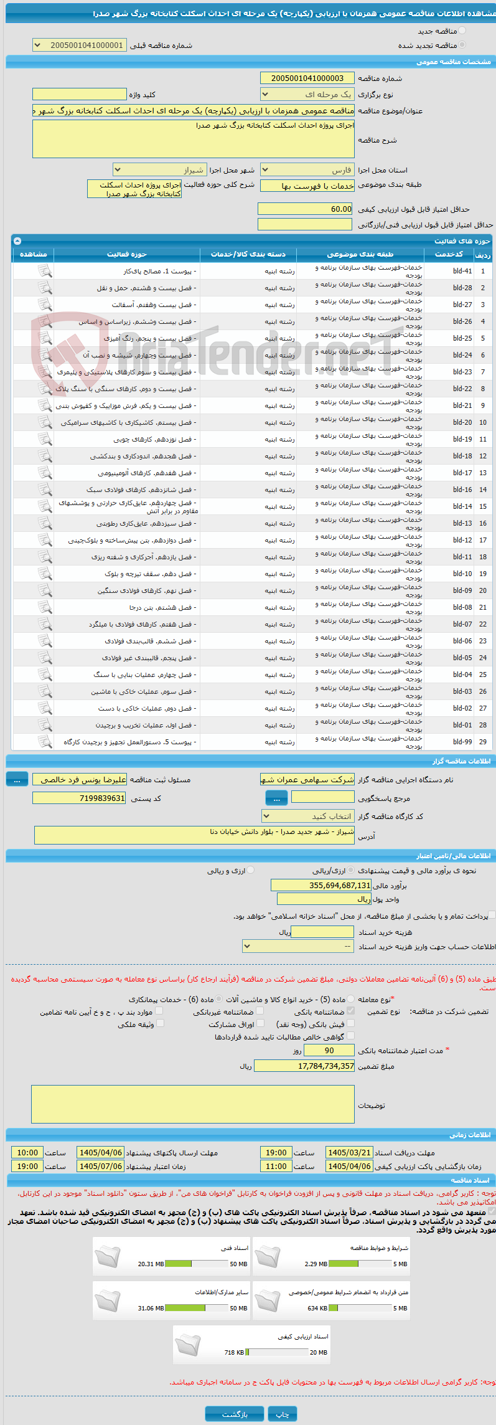496x1425 pixels.
Task: Open the view icon for row bld-10
Action: click(x=44, y=574)
